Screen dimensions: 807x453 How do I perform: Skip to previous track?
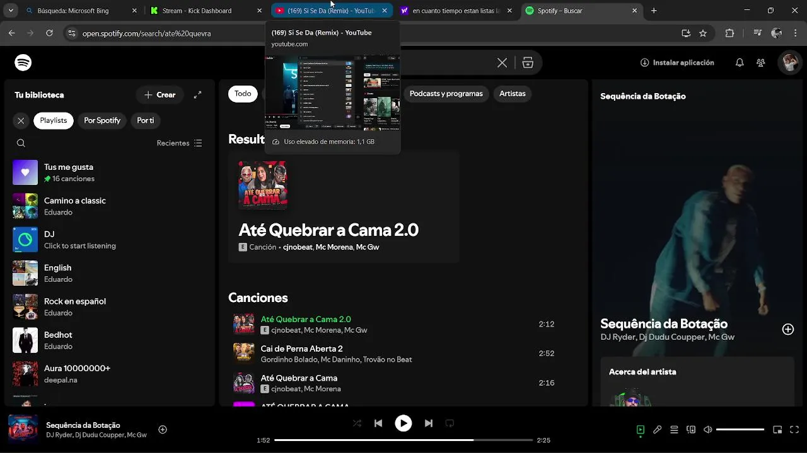pyautogui.click(x=378, y=423)
